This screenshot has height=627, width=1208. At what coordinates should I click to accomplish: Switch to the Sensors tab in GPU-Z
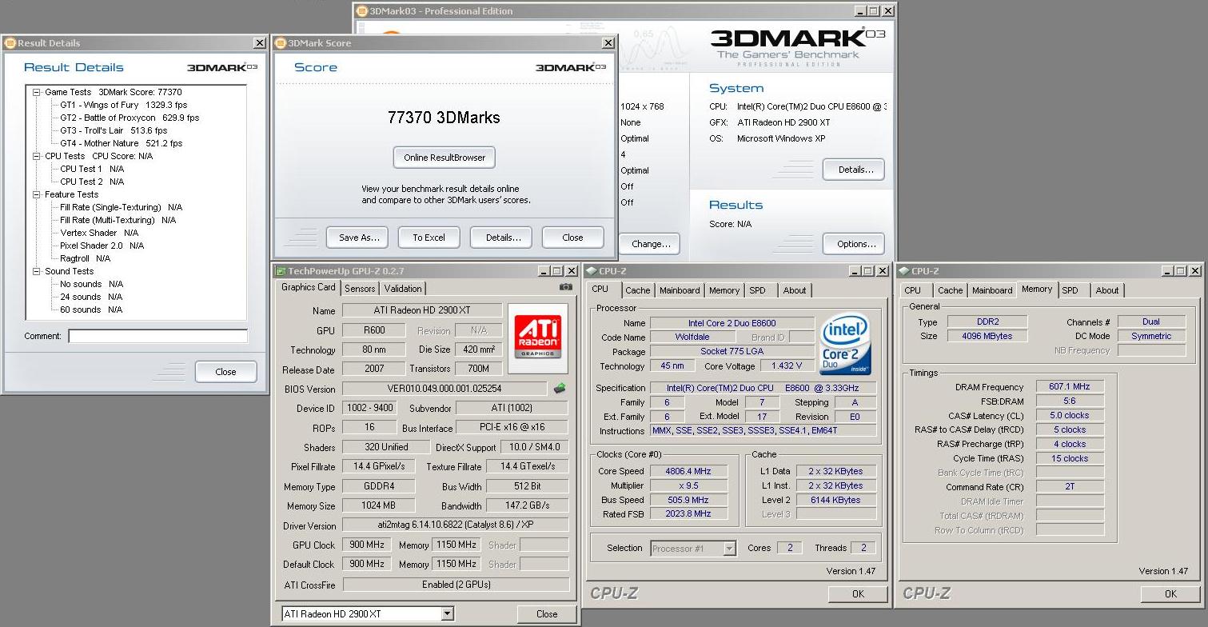[360, 289]
